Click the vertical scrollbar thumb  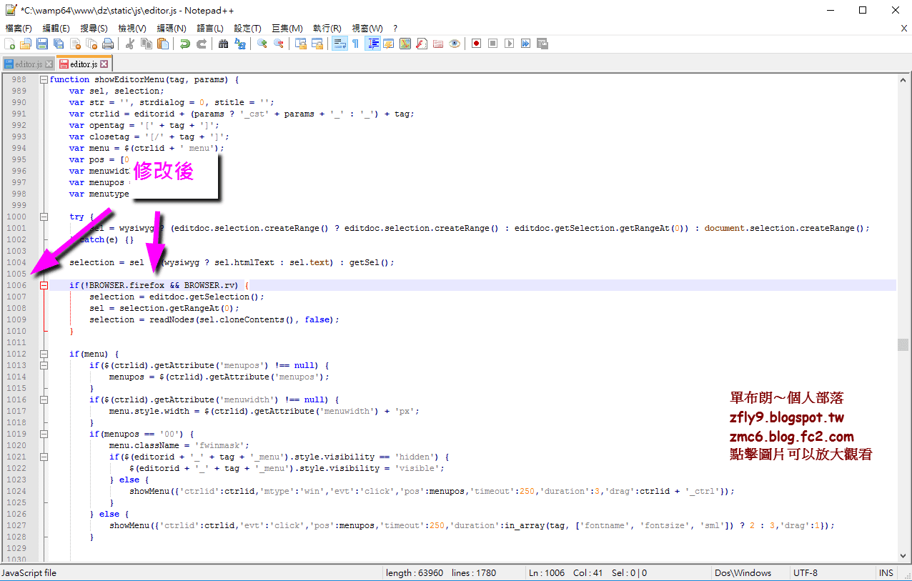click(903, 344)
